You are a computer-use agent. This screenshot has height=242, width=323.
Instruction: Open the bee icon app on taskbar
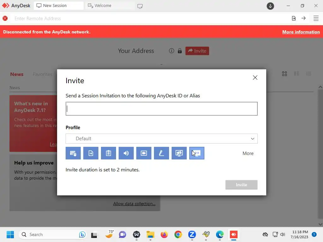pos(206,234)
